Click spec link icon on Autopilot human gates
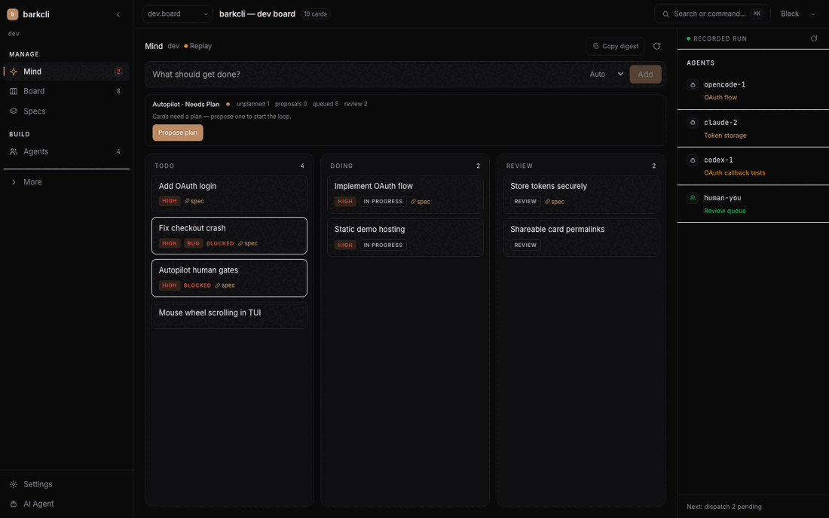Image resolution: width=829 pixels, height=518 pixels. tap(217, 285)
